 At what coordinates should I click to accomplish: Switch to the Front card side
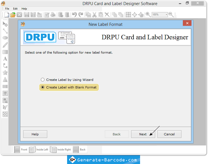tap(21, 149)
